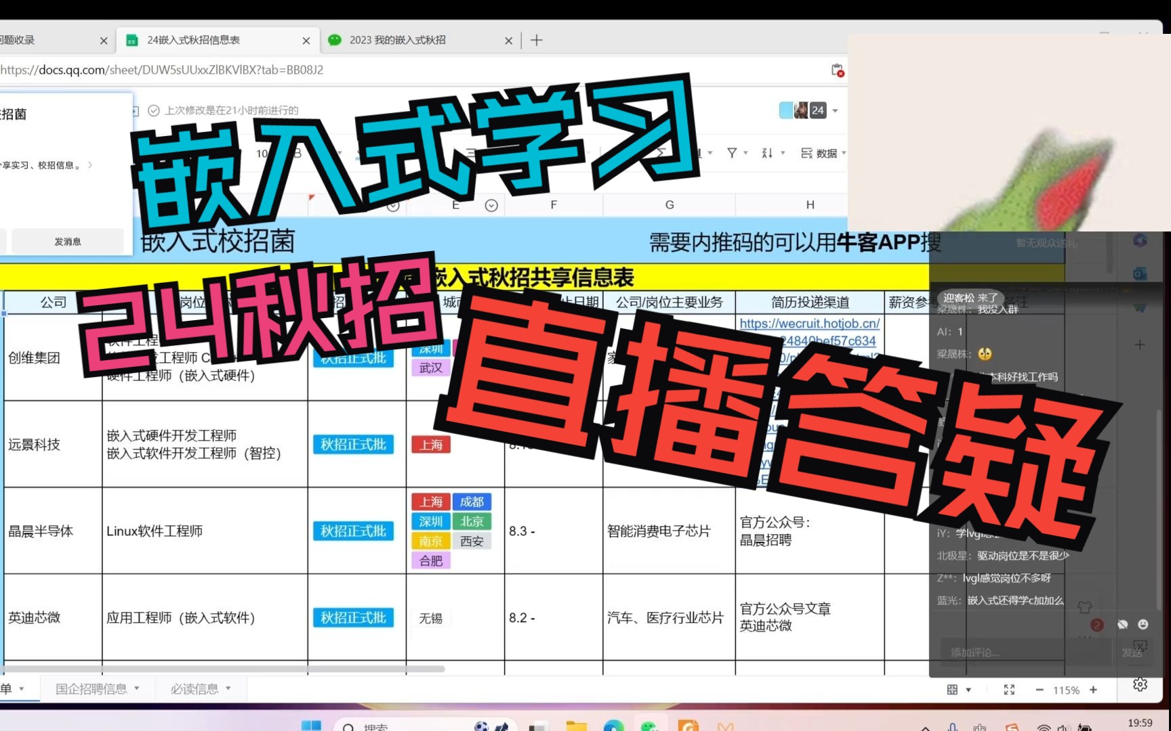Open column E filter dropdown
Screen dimensions: 1171x731
[x=492, y=205]
